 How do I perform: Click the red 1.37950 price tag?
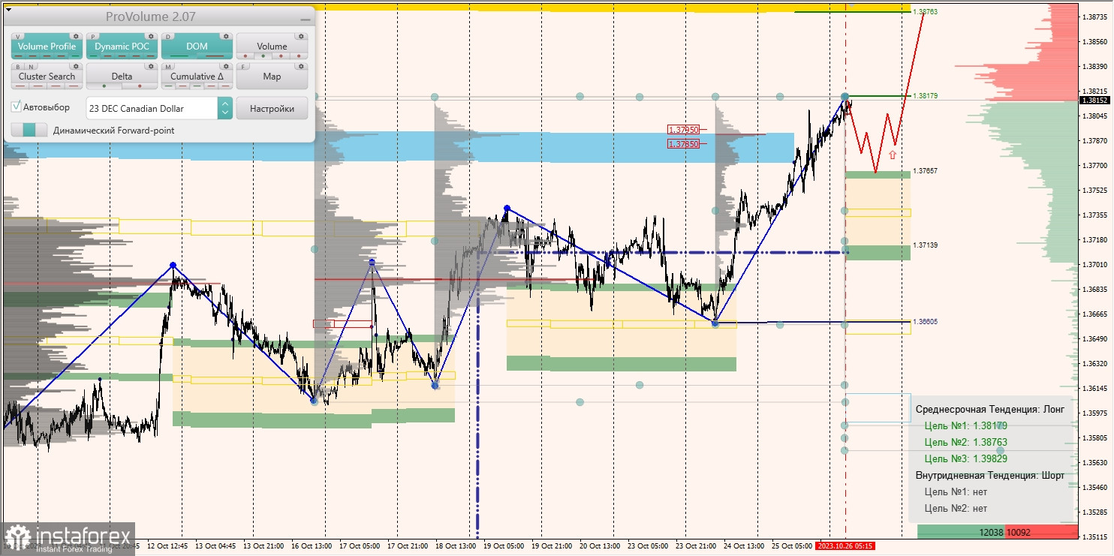tap(683, 130)
